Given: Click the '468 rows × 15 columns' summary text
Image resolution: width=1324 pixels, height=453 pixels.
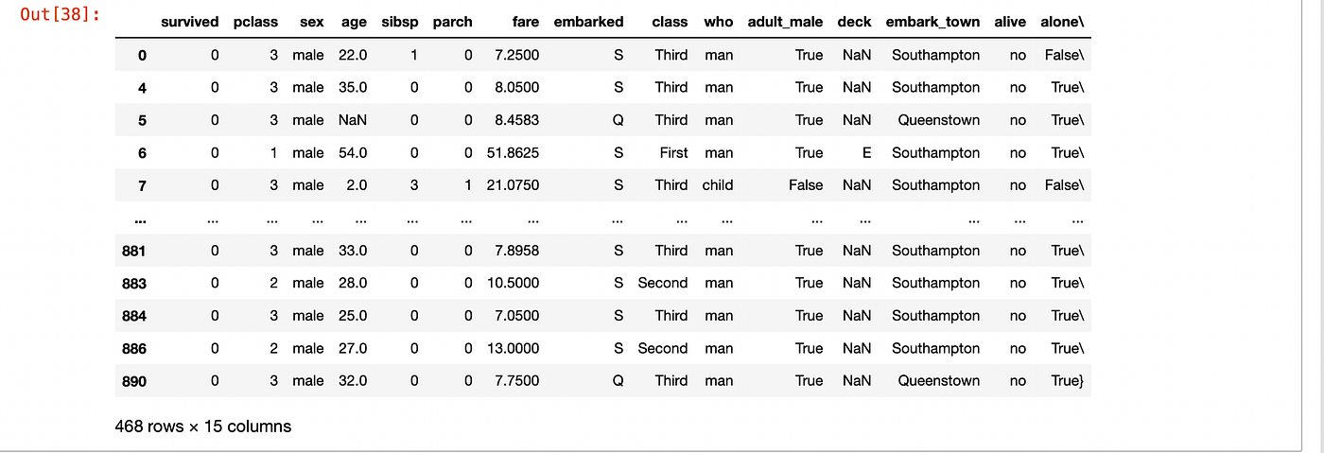Looking at the screenshot, I should tap(202, 427).
